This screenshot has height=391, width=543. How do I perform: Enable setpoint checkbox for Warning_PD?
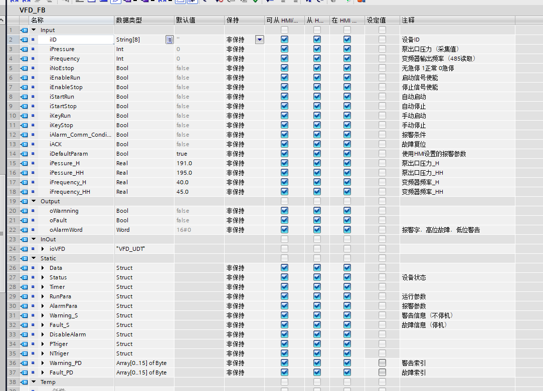(382, 362)
